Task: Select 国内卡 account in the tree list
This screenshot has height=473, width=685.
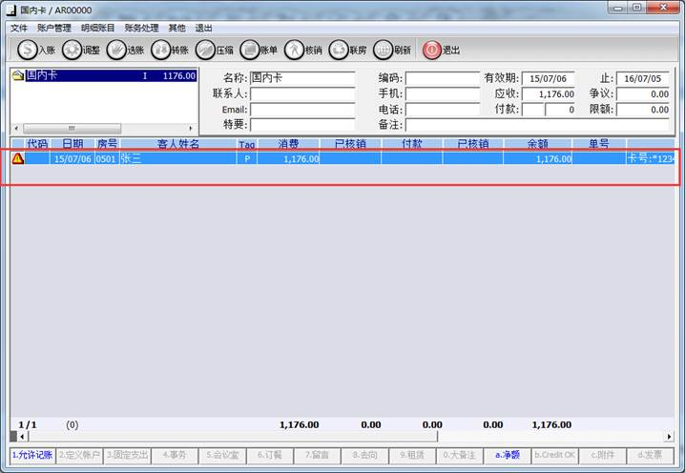Action: (x=42, y=76)
